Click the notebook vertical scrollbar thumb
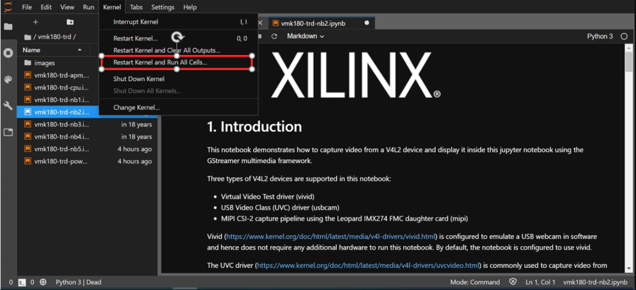The width and height of the screenshot is (636, 290). pyautogui.click(x=628, y=62)
